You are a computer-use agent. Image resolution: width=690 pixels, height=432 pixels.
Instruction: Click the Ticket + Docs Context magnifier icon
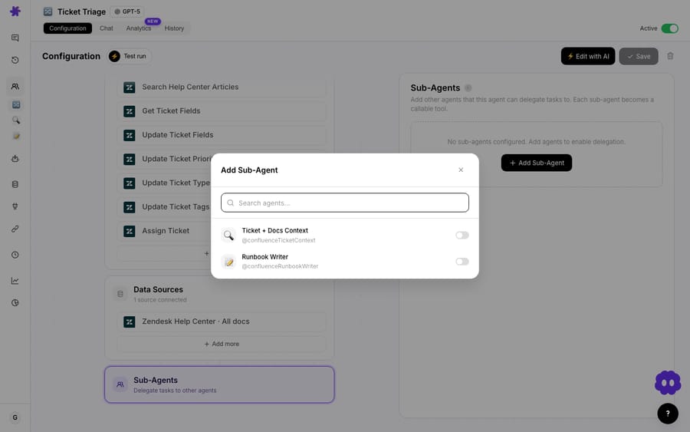[x=228, y=235]
